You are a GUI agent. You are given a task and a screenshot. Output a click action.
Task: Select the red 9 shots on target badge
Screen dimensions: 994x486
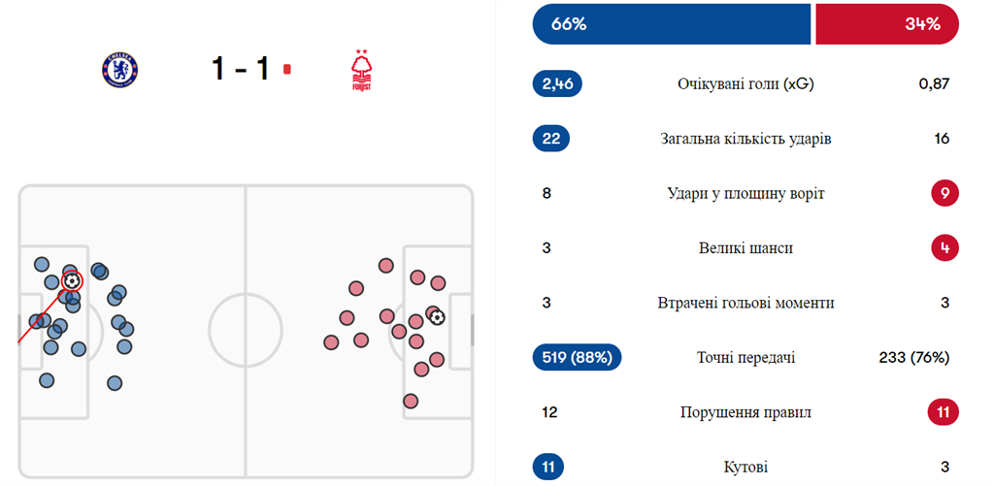(x=944, y=193)
